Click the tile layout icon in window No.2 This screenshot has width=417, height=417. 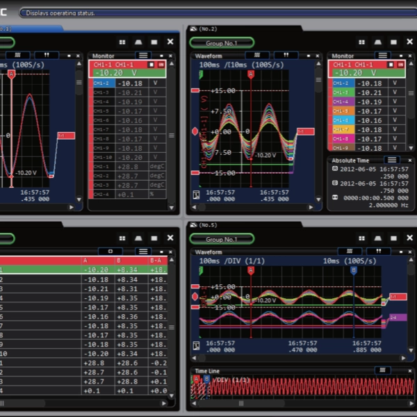(361, 42)
